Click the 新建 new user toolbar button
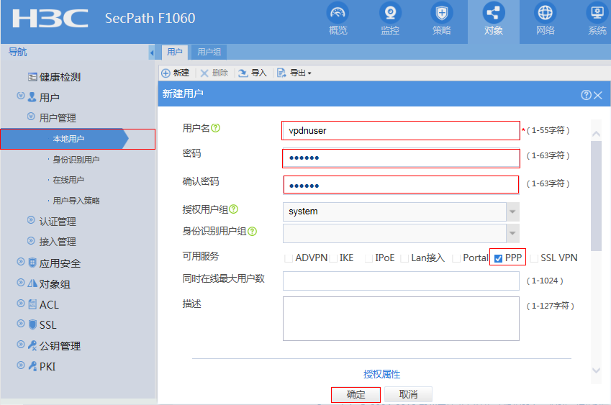This screenshot has height=405, width=611. coord(176,73)
